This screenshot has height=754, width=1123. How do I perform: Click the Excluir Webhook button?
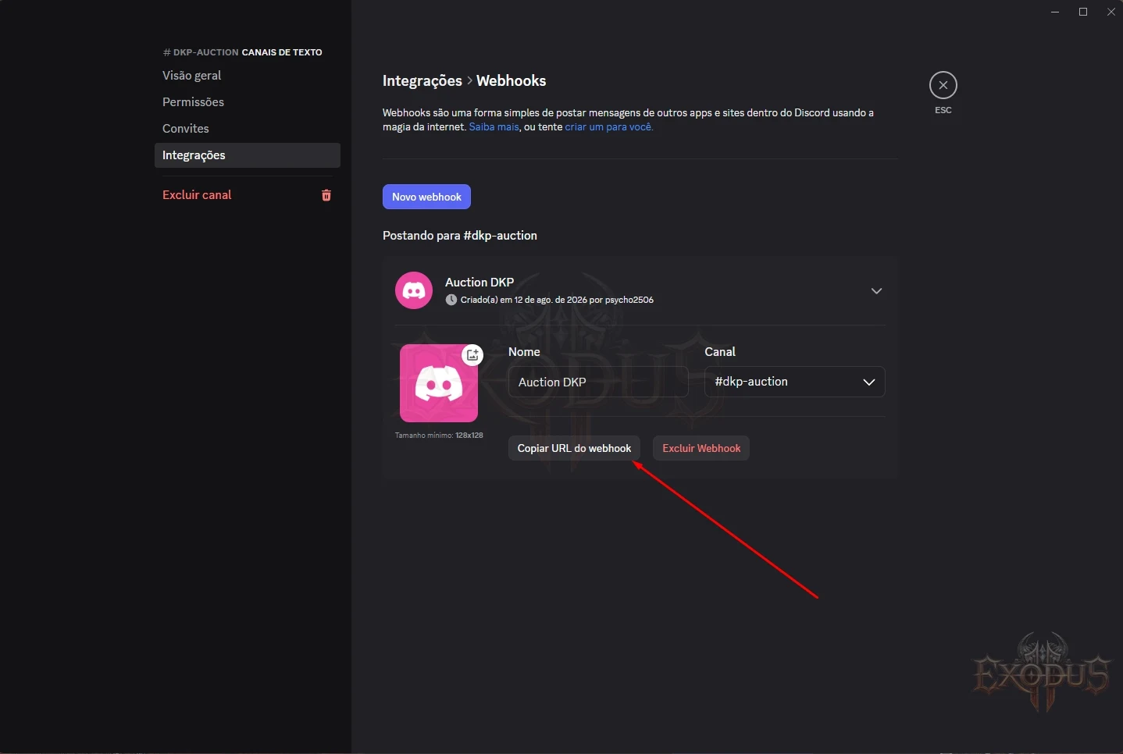tap(701, 448)
